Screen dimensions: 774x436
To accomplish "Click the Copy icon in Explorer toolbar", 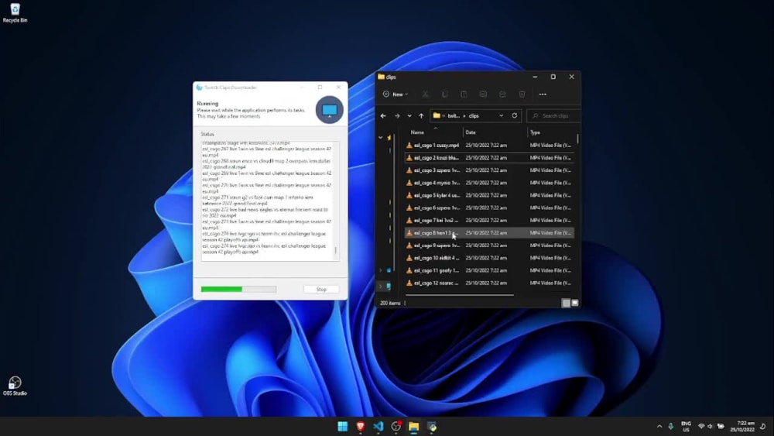I will [445, 94].
